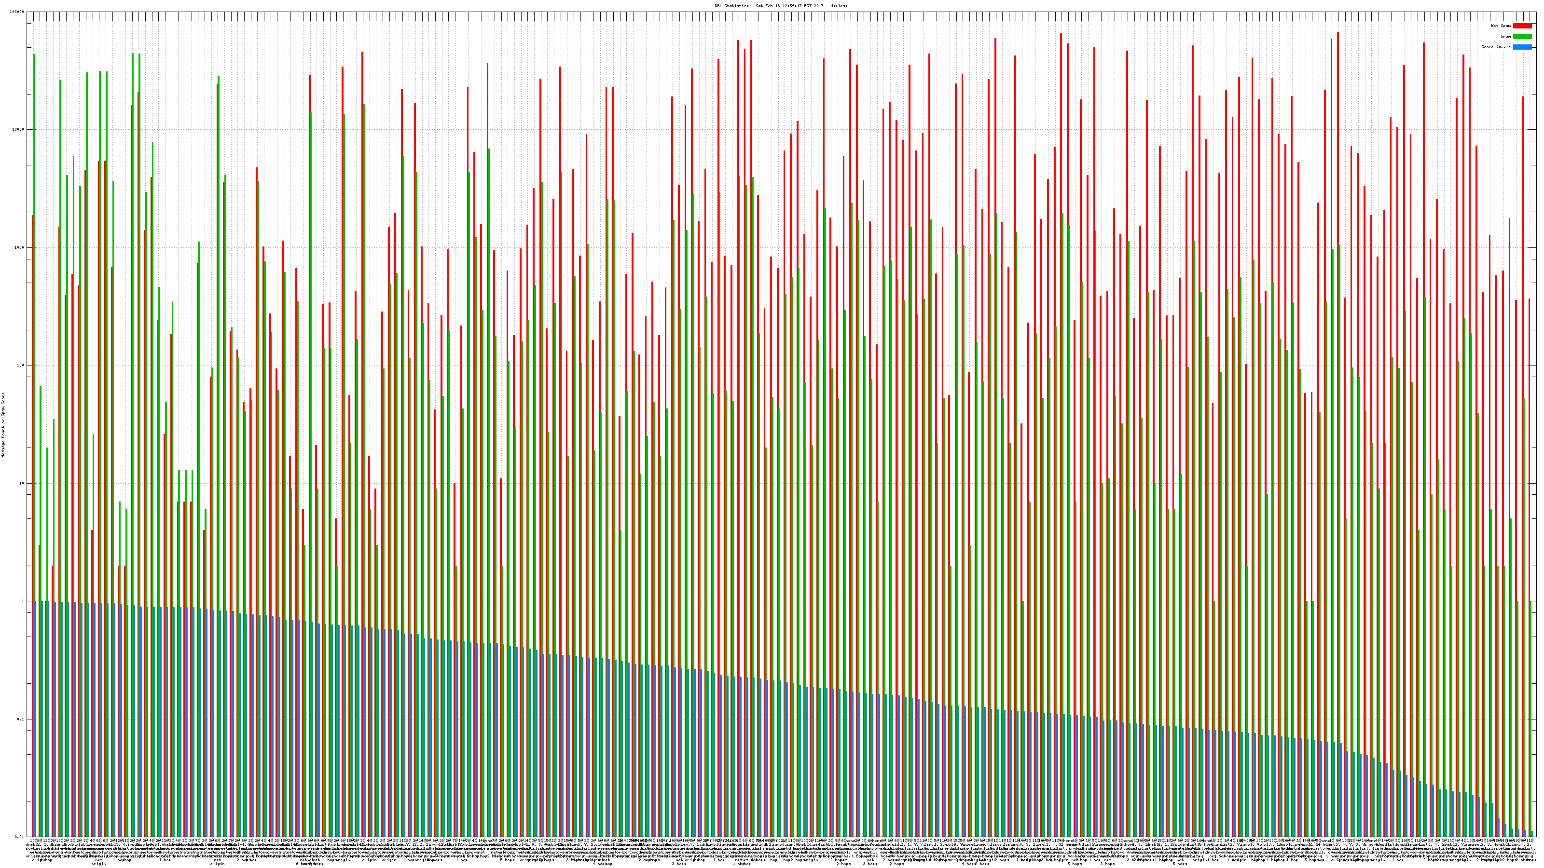Click the 0.01 y-axis tick label
Screen dimensions: 1544x868
click(20, 837)
